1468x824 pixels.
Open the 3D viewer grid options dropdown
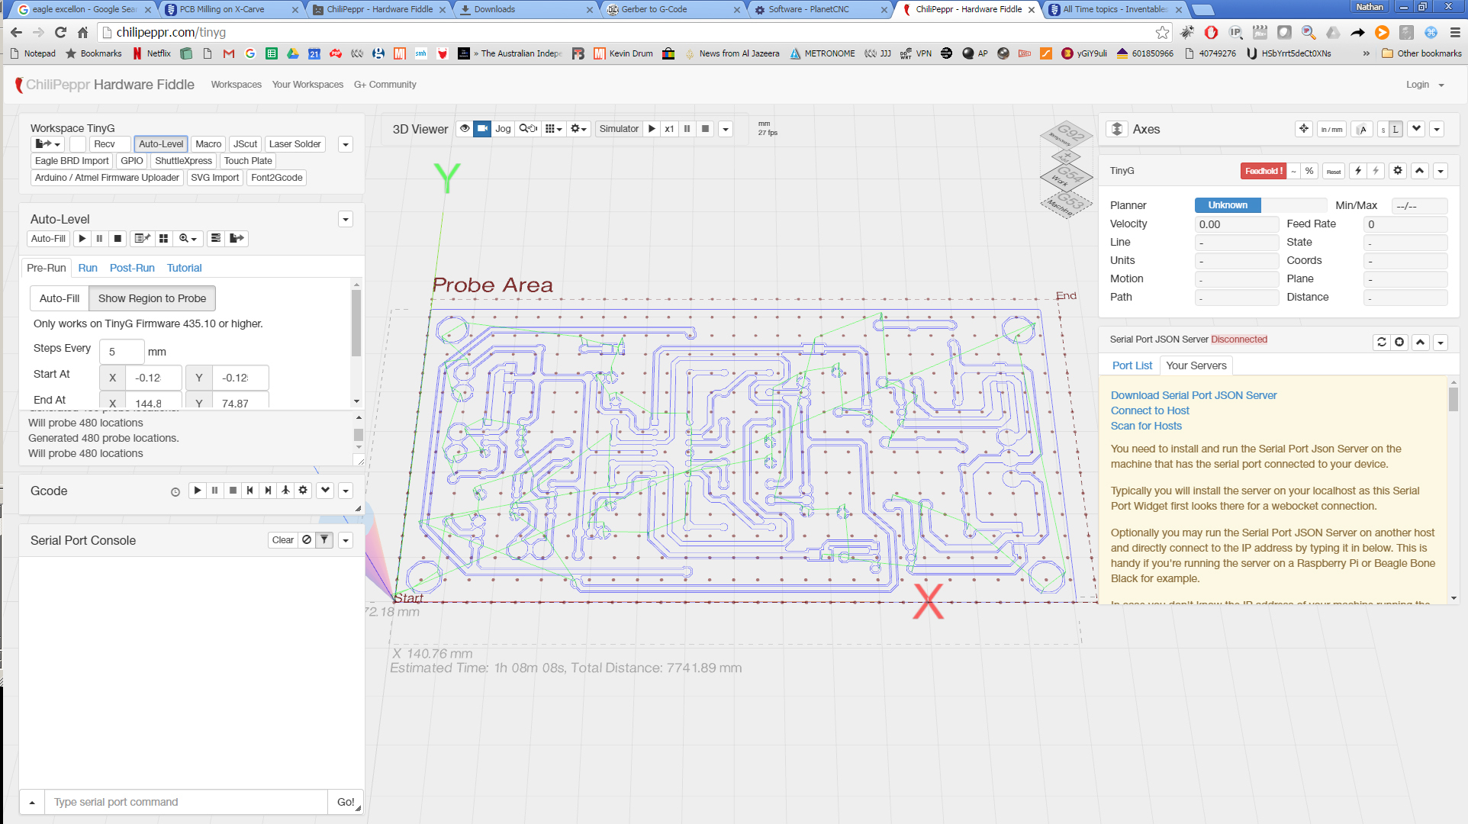[553, 129]
